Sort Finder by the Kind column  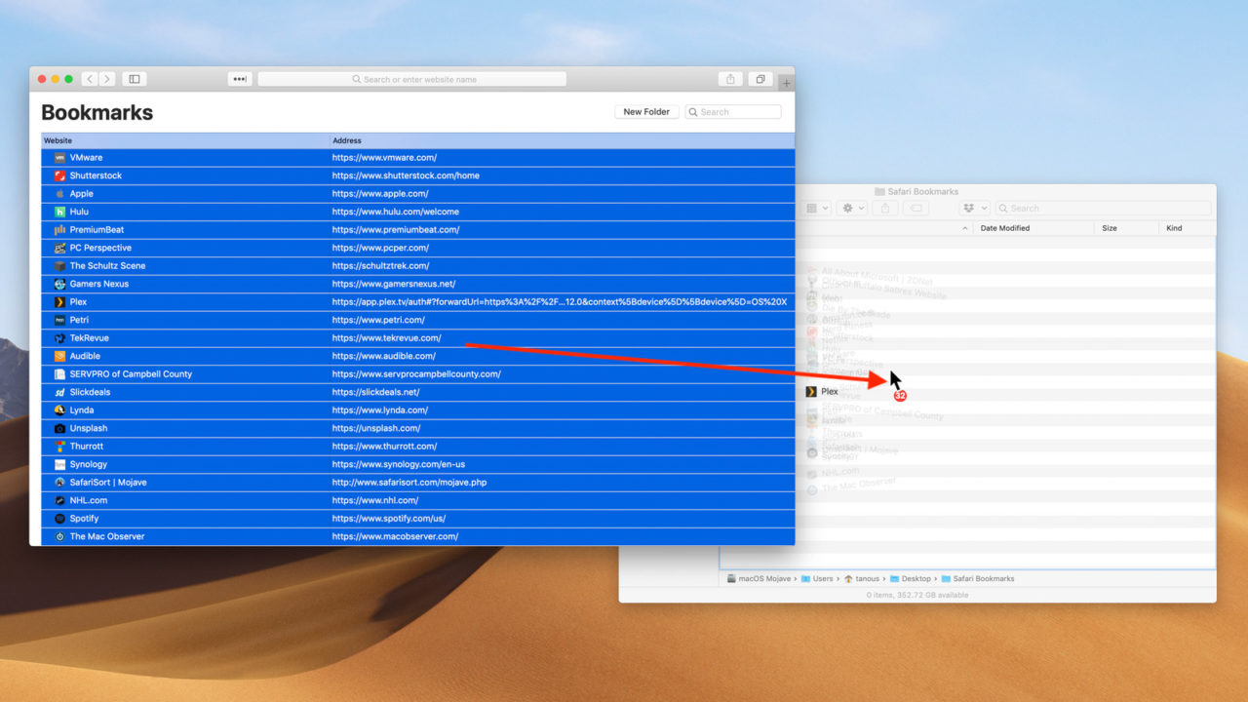[1174, 228]
